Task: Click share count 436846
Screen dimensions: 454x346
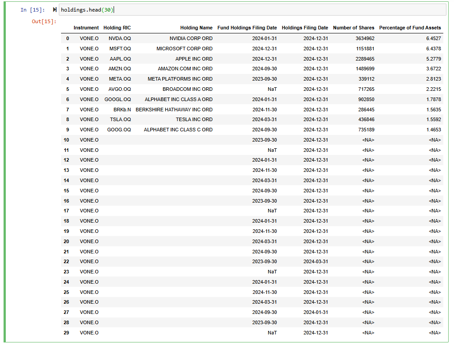Action: click(x=366, y=119)
